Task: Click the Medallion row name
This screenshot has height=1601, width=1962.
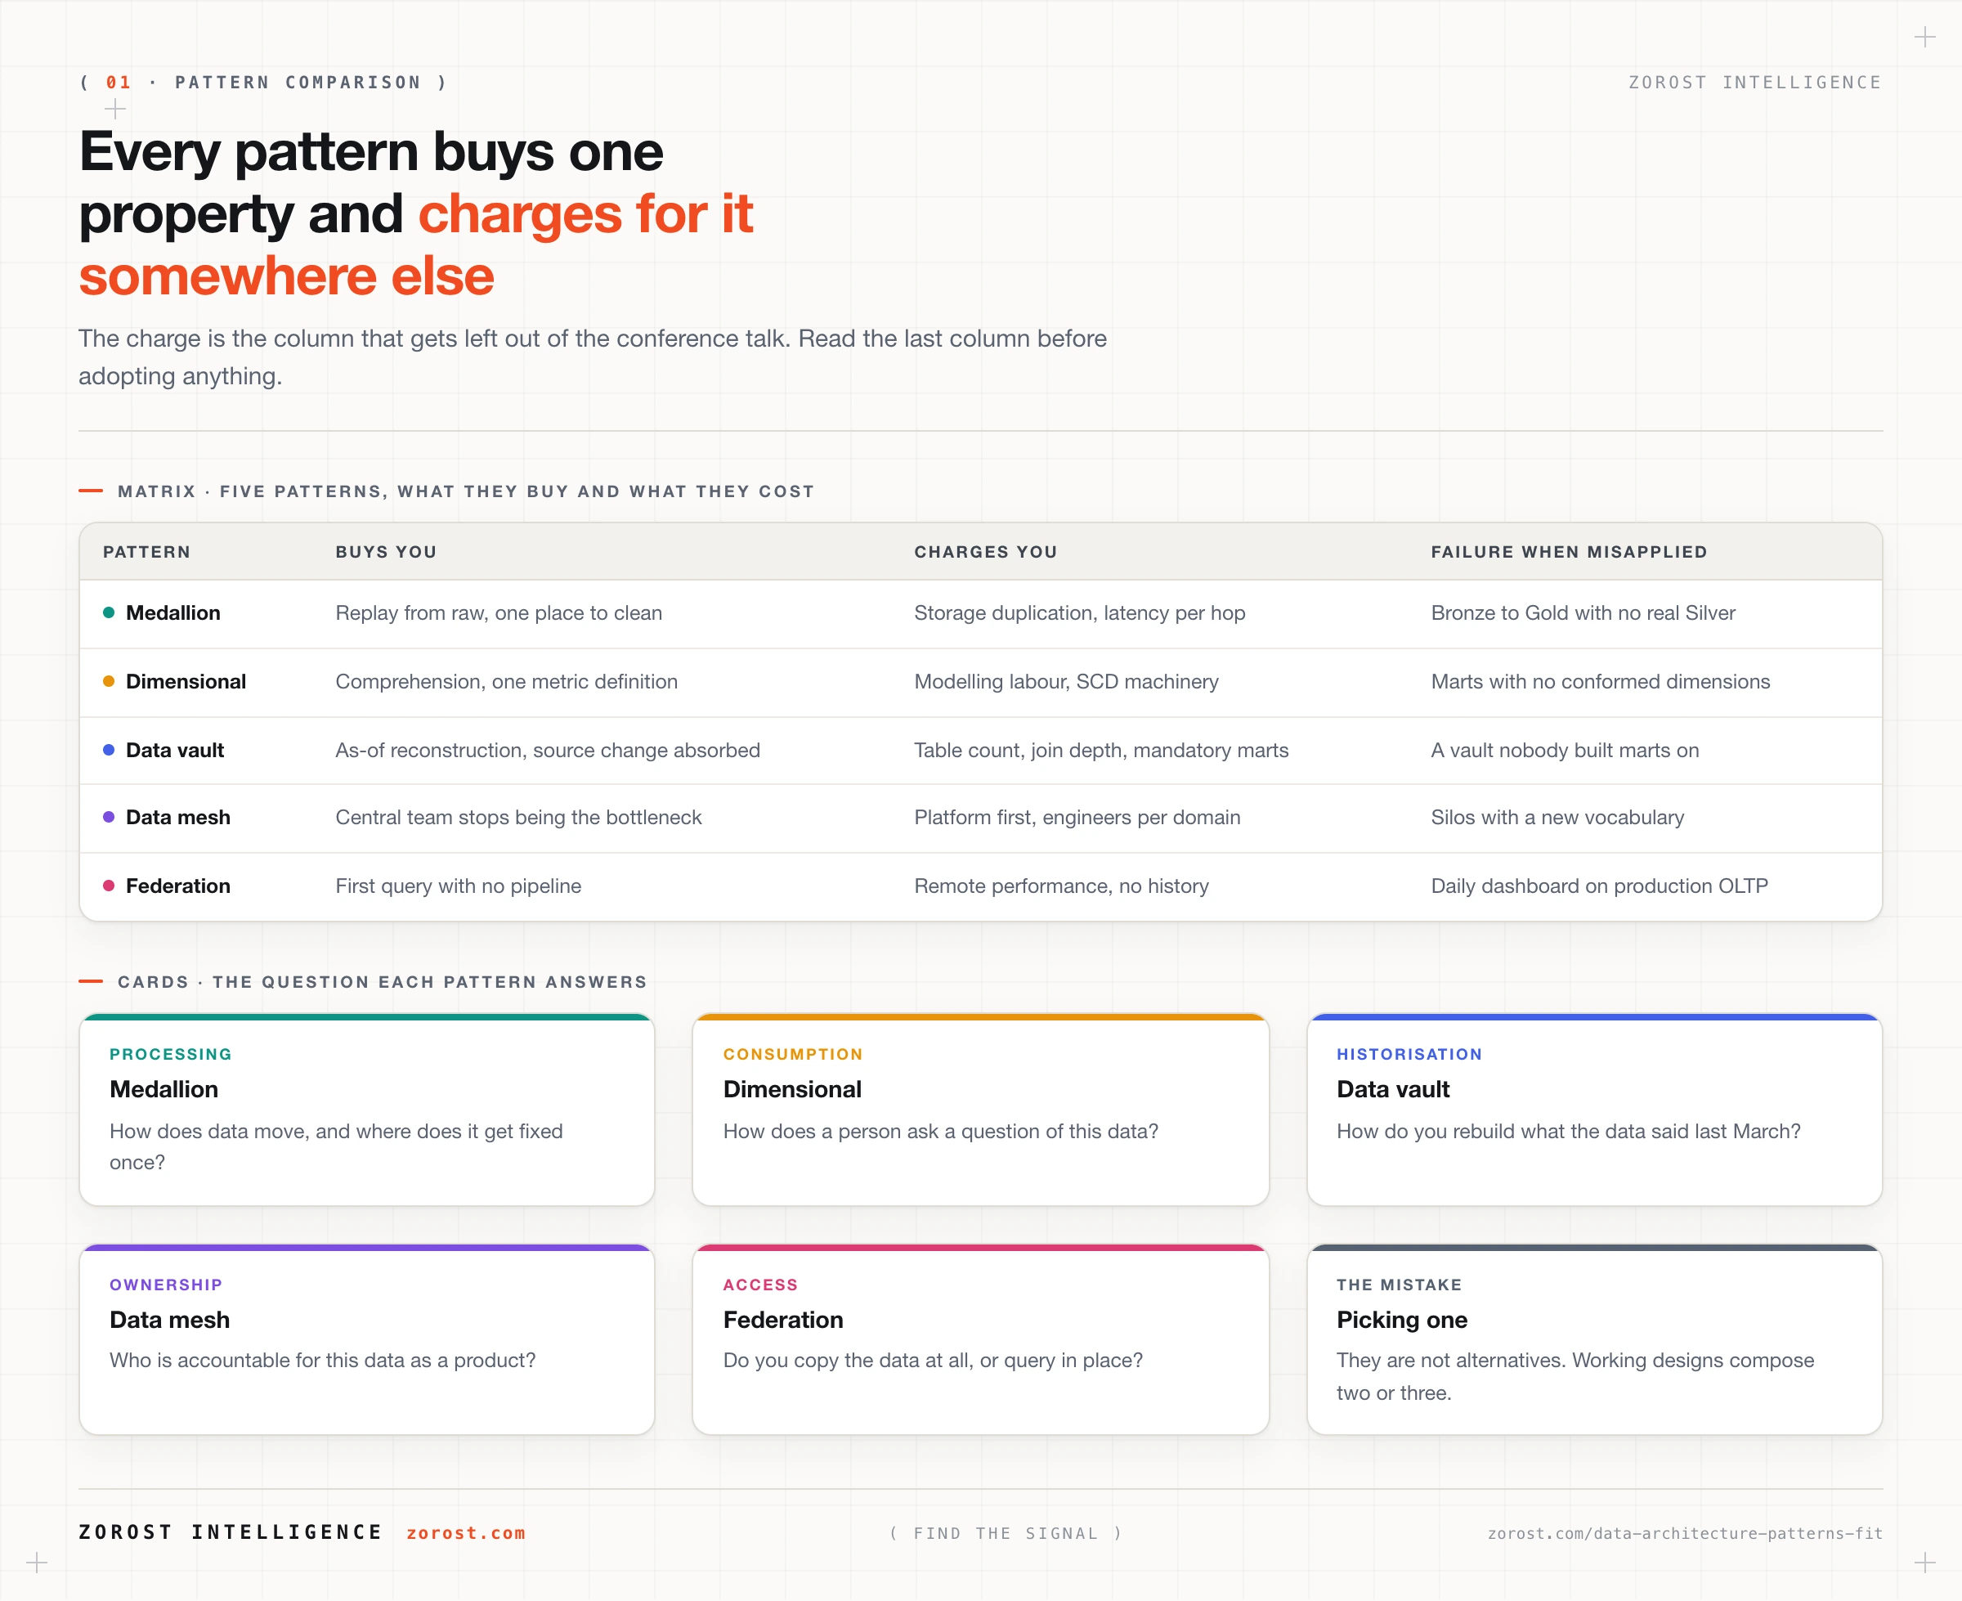Action: point(173,612)
